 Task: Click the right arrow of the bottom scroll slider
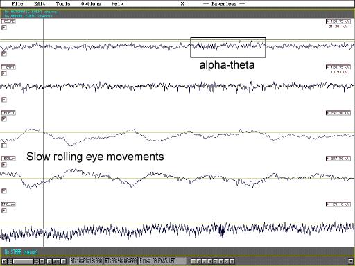tap(36, 261)
